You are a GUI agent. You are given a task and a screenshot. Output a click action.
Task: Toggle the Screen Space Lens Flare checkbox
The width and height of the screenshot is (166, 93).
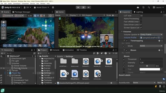click(141, 28)
